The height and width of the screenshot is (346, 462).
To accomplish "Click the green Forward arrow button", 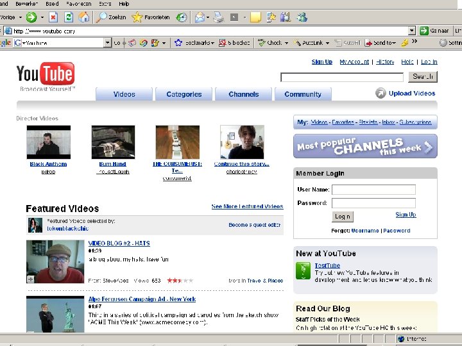I will coord(31,17).
